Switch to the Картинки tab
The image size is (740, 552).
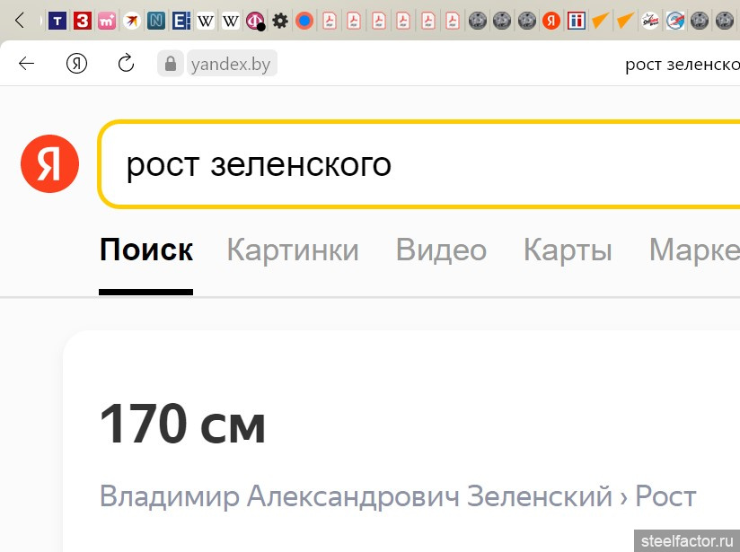(293, 250)
